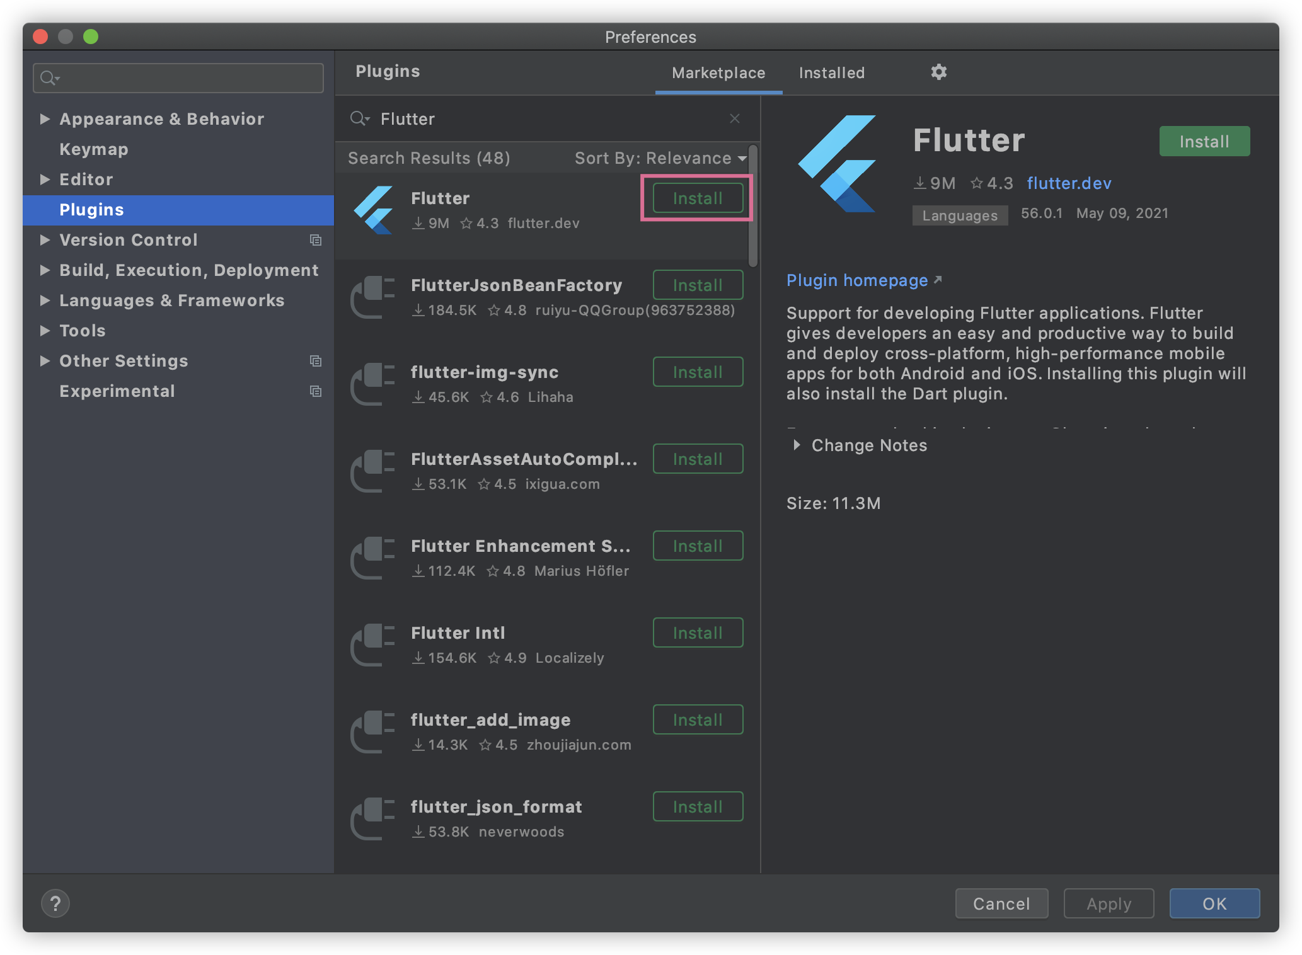Click the plugins settings gear icon
Image resolution: width=1302 pixels, height=955 pixels.
tap(938, 72)
